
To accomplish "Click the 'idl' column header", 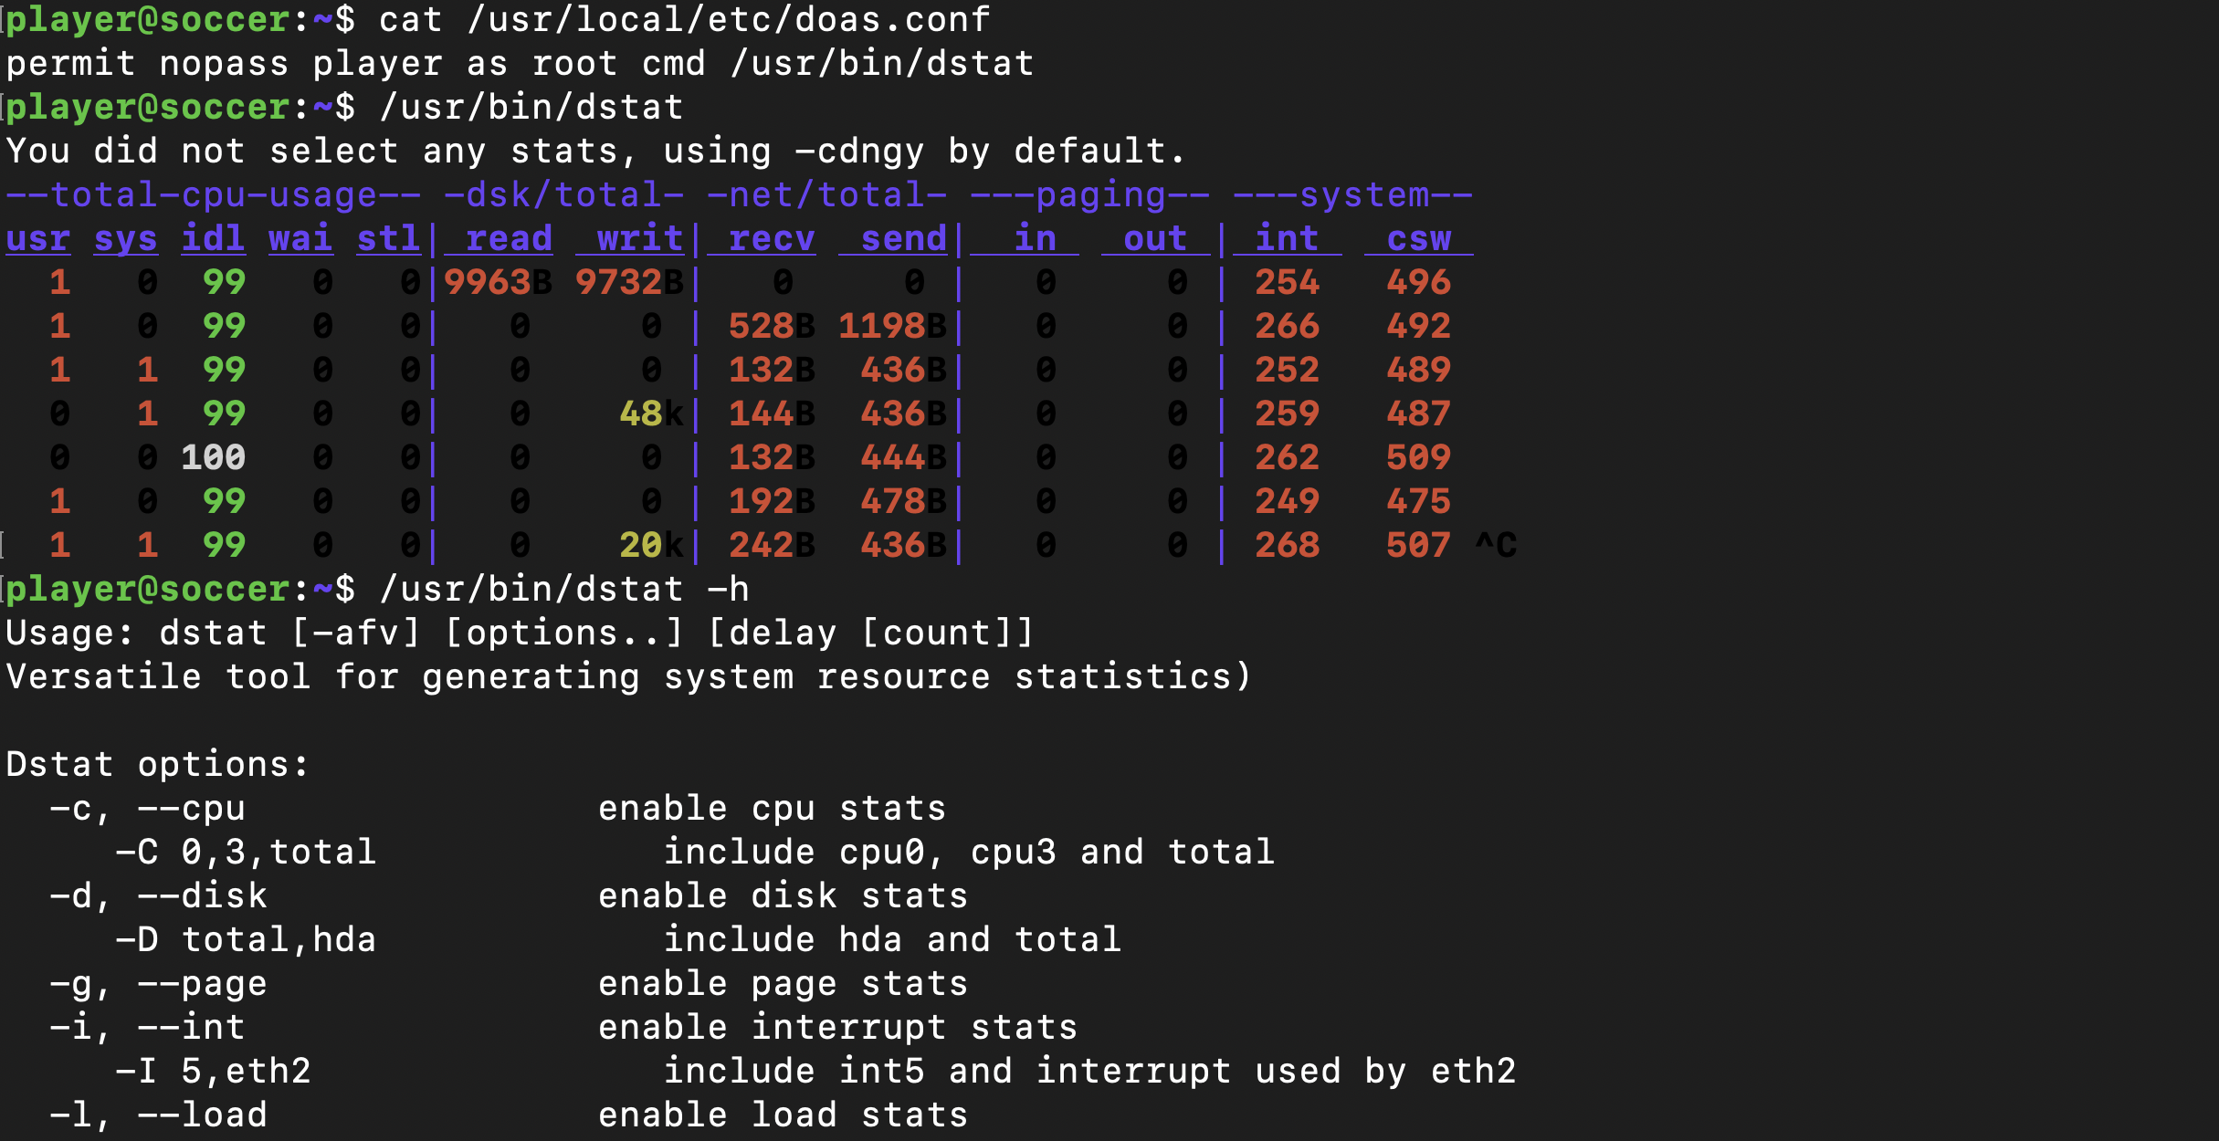I will click(x=214, y=238).
